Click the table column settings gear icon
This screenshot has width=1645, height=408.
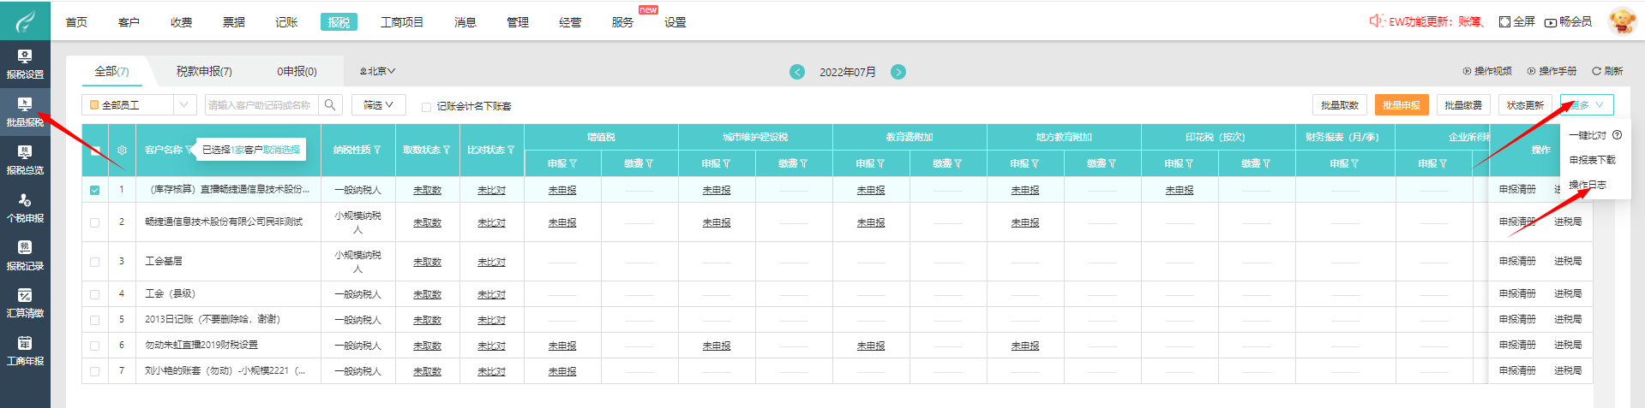pyautogui.click(x=122, y=150)
